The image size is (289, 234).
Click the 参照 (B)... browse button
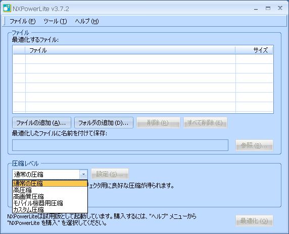coord(254,145)
